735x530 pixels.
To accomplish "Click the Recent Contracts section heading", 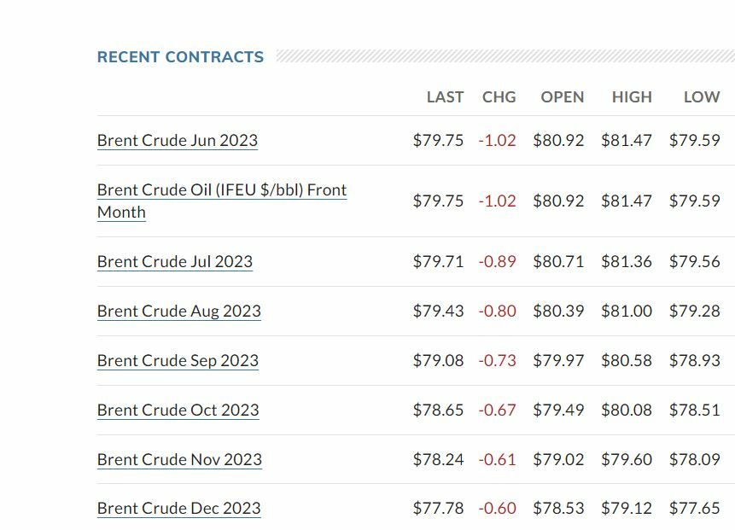I will (180, 57).
